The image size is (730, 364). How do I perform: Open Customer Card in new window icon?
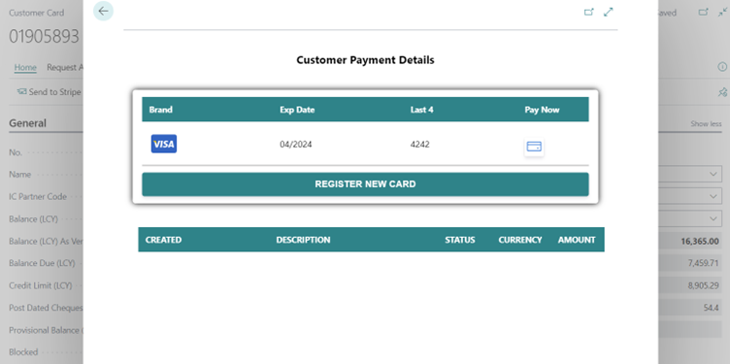(704, 13)
